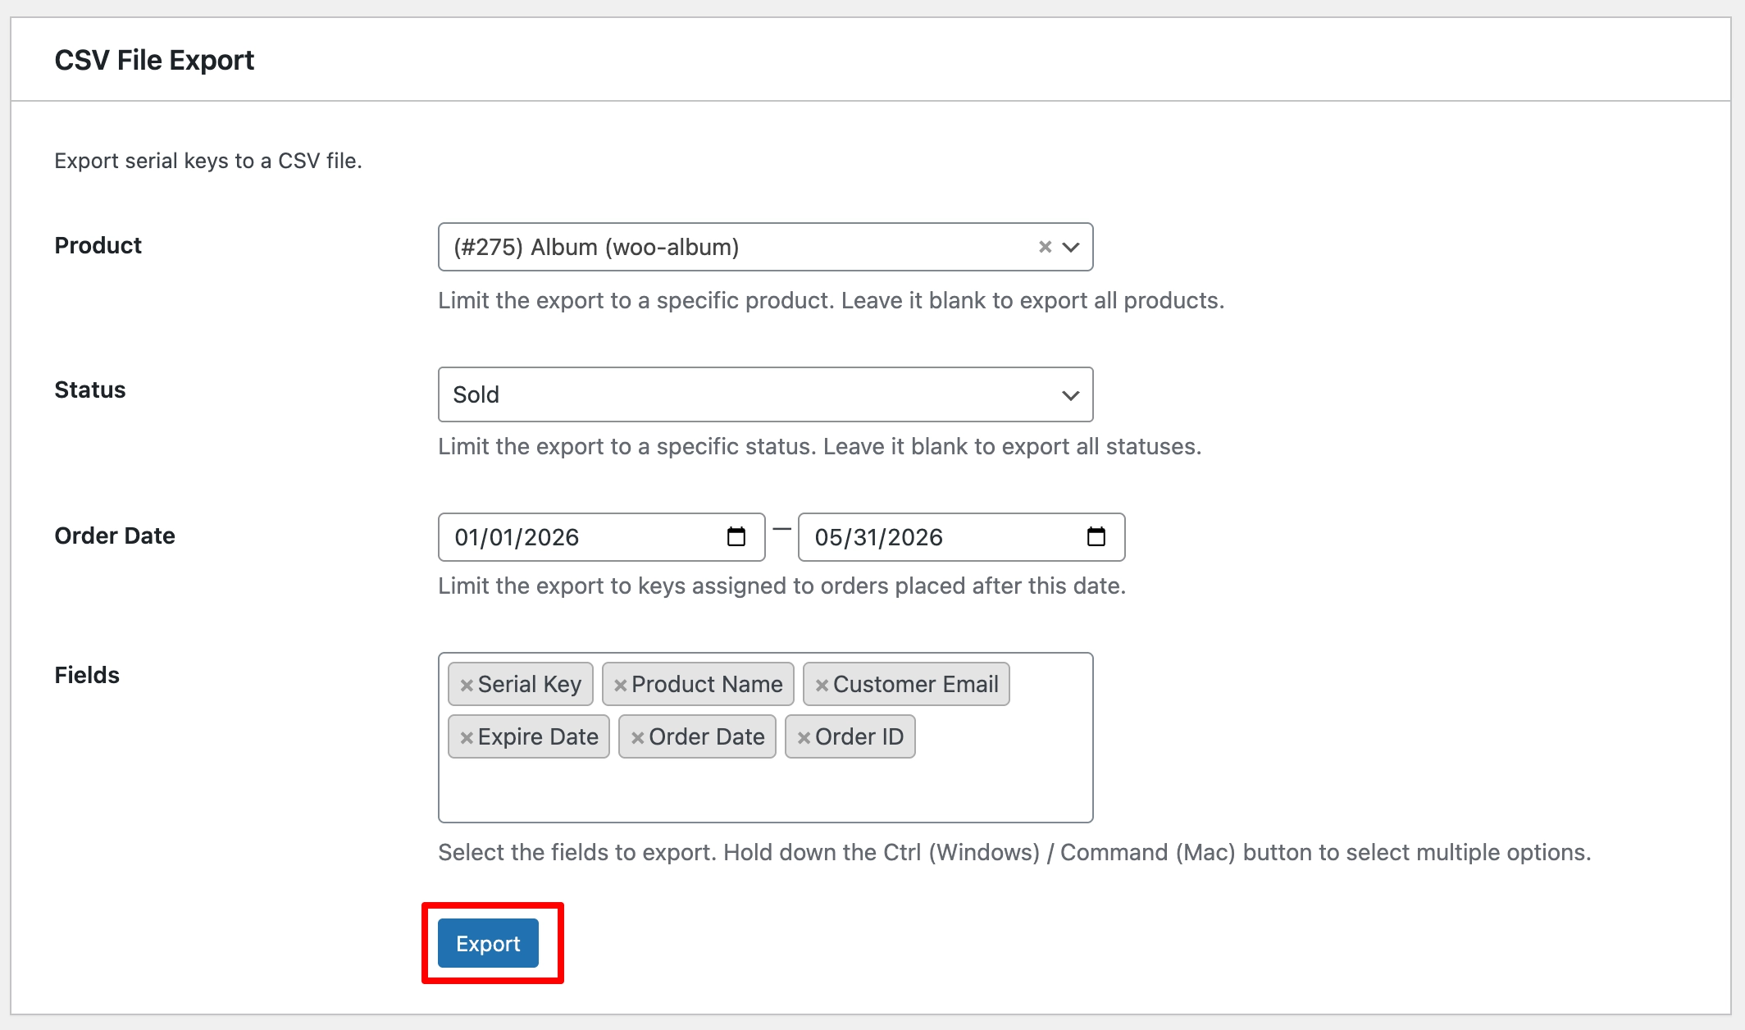Expand the Product dropdown arrow
This screenshot has width=1745, height=1030.
(x=1071, y=247)
